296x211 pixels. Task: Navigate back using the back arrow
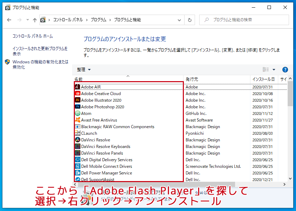(9, 20)
